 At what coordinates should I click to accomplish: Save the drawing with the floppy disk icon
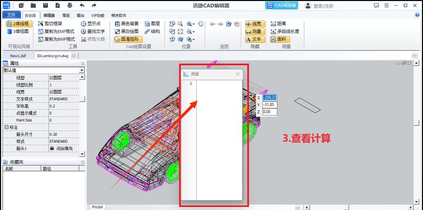click(46, 5)
